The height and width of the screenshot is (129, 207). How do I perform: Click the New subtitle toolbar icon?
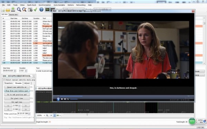(3, 10)
